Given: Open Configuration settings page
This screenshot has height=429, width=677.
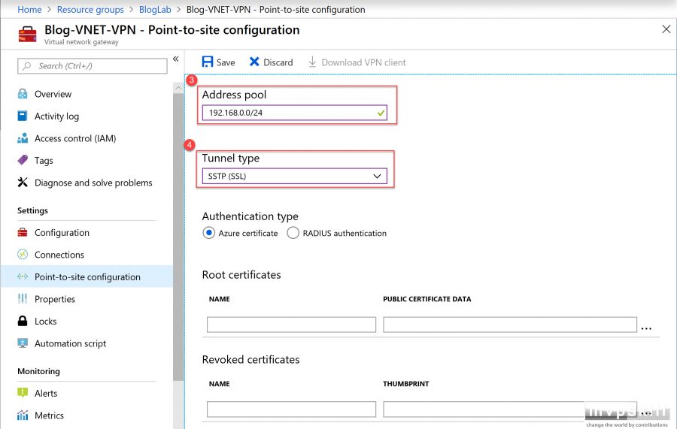Looking at the screenshot, I should click(x=62, y=232).
